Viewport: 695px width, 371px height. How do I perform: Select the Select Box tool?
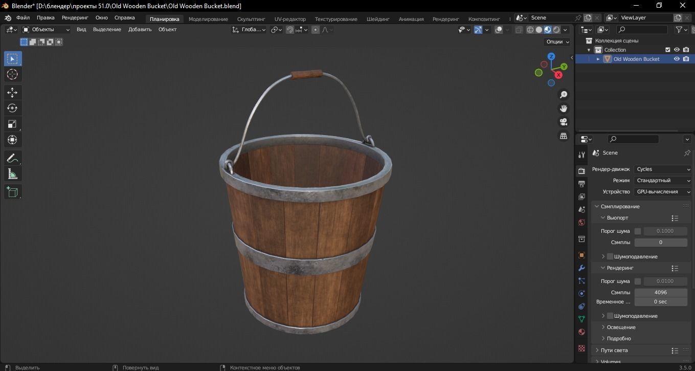coord(13,59)
